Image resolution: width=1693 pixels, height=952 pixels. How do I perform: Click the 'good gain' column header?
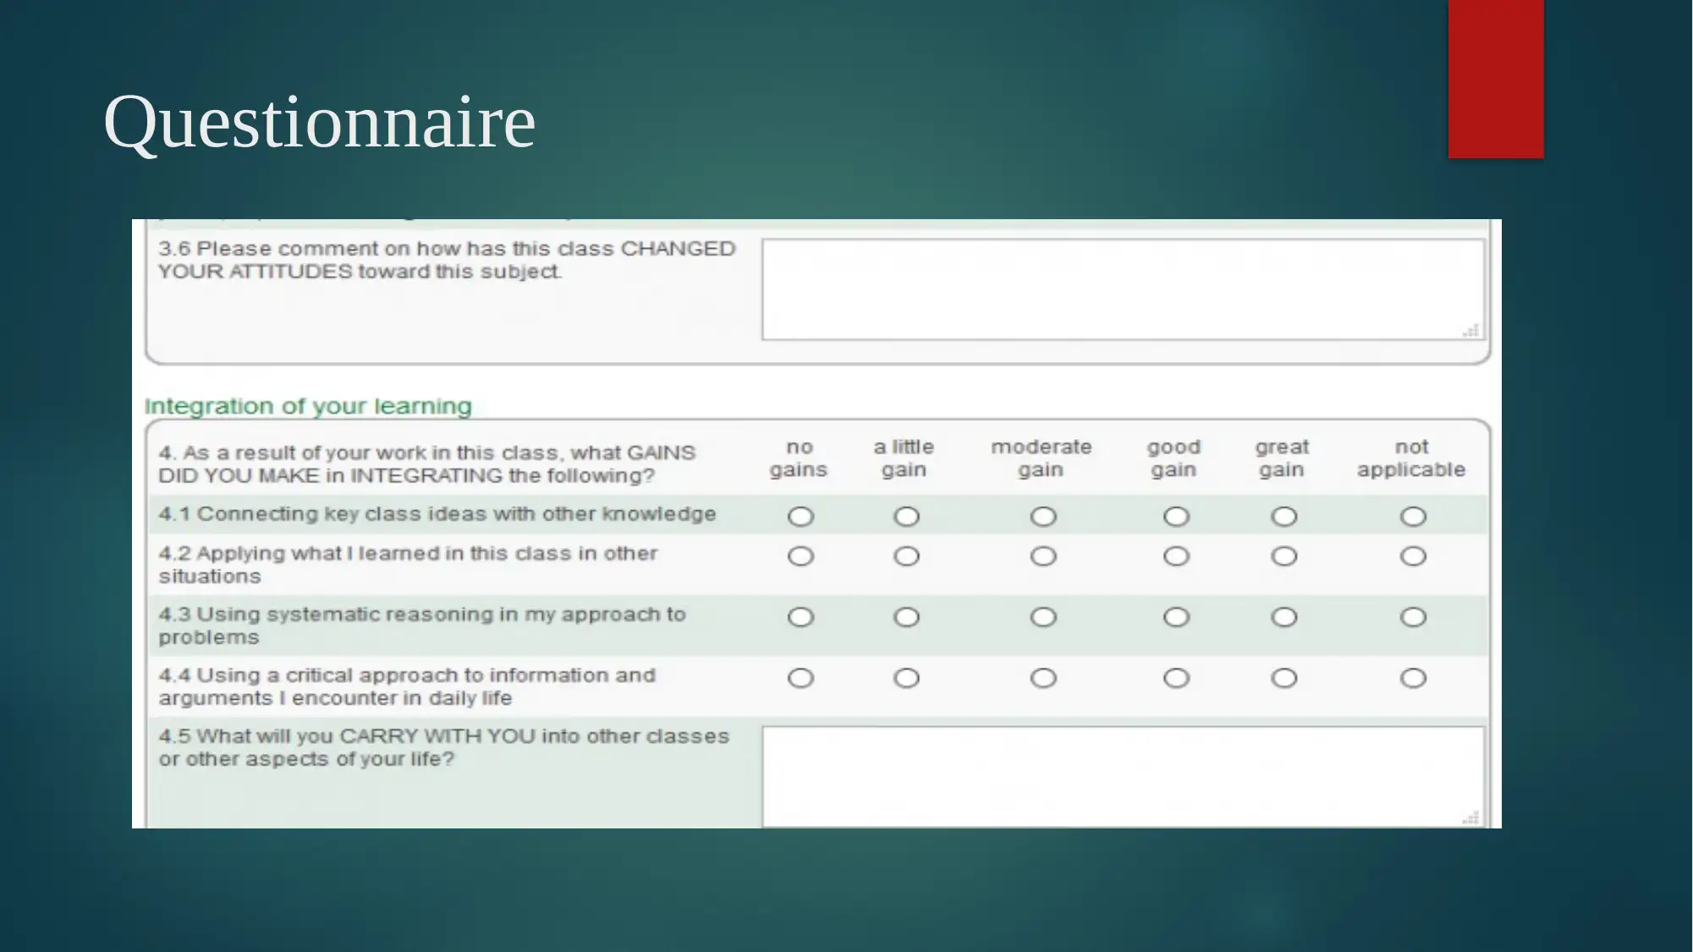point(1174,458)
